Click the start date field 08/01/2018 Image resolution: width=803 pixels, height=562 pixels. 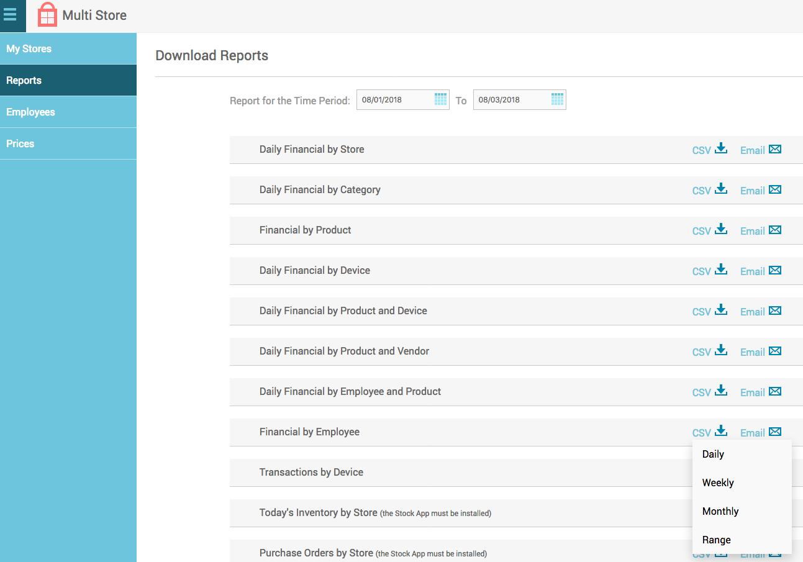[403, 99]
